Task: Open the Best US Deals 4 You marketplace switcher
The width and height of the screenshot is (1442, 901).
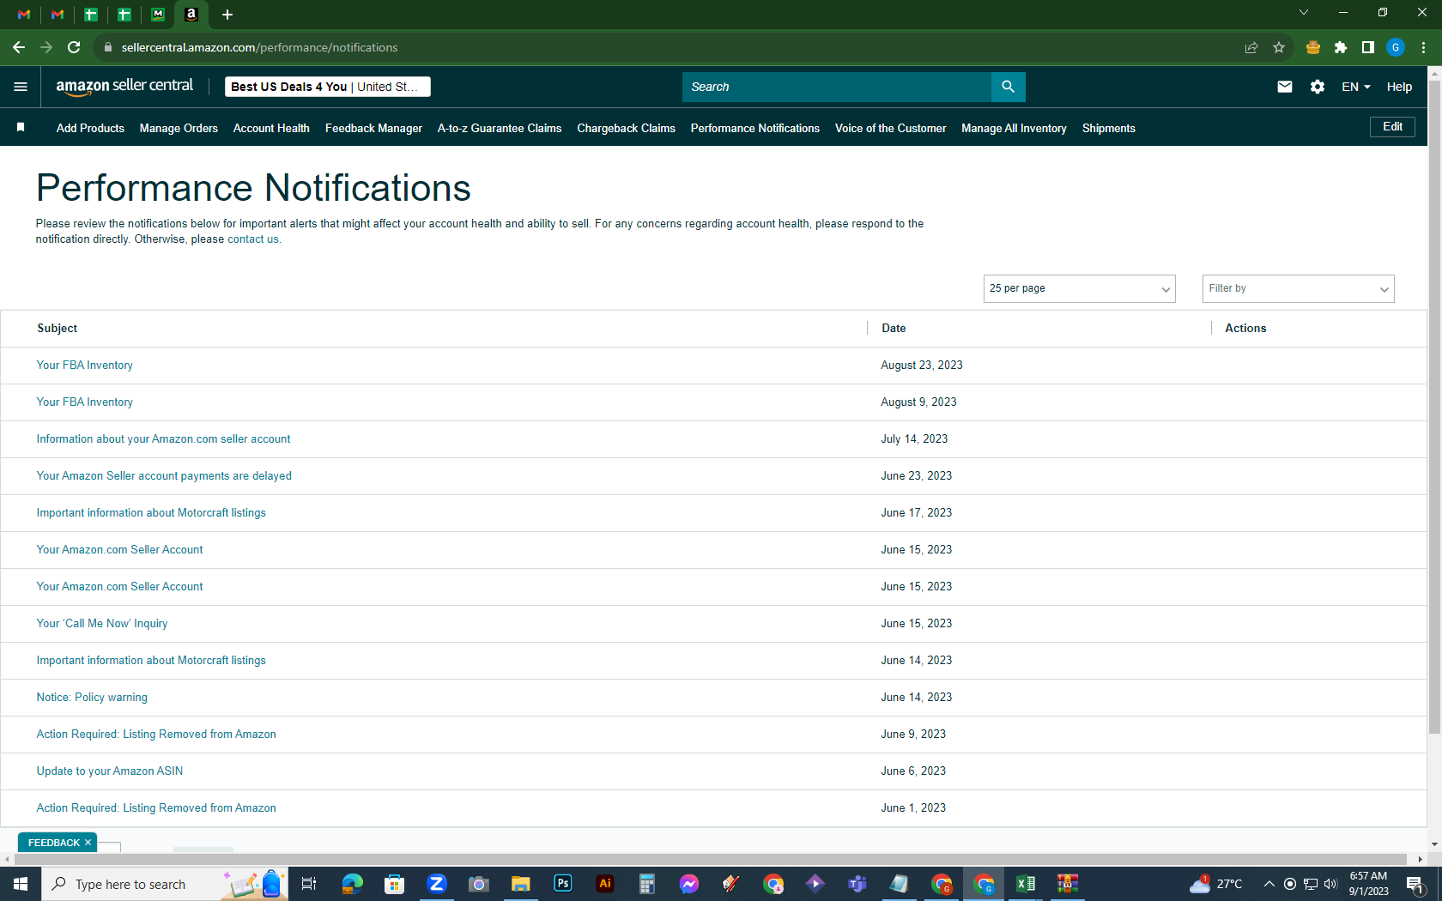Action: click(327, 87)
